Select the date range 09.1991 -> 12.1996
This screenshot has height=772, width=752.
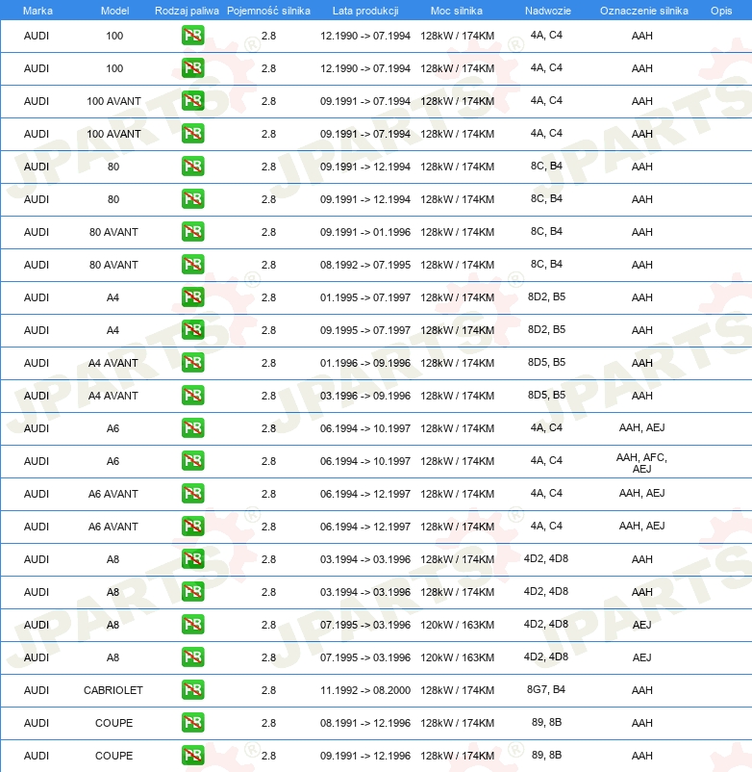coord(364,756)
